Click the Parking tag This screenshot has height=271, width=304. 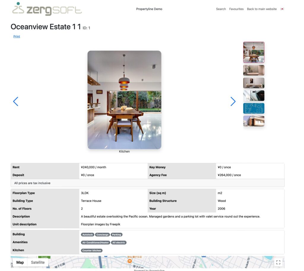coord(116,234)
